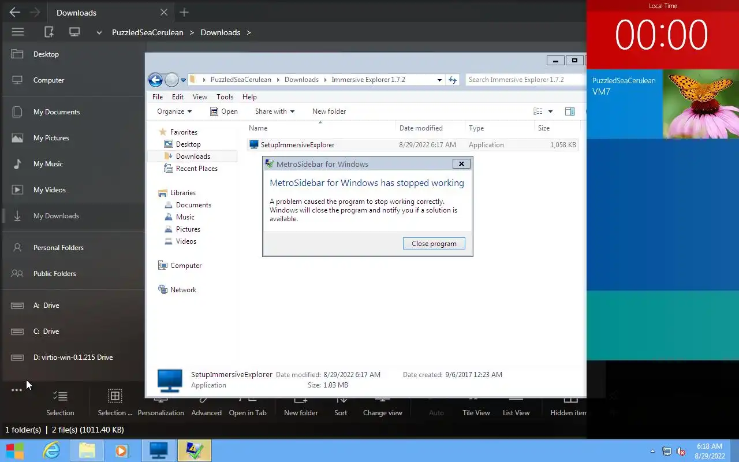739x462 pixels.
Task: Select Computer in Immersive Explorer sidebar
Action: [x=73, y=80]
